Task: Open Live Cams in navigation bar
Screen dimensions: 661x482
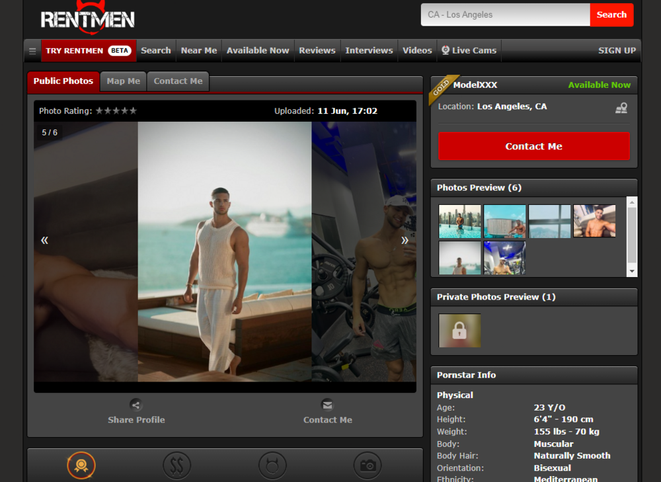Action: (469, 50)
